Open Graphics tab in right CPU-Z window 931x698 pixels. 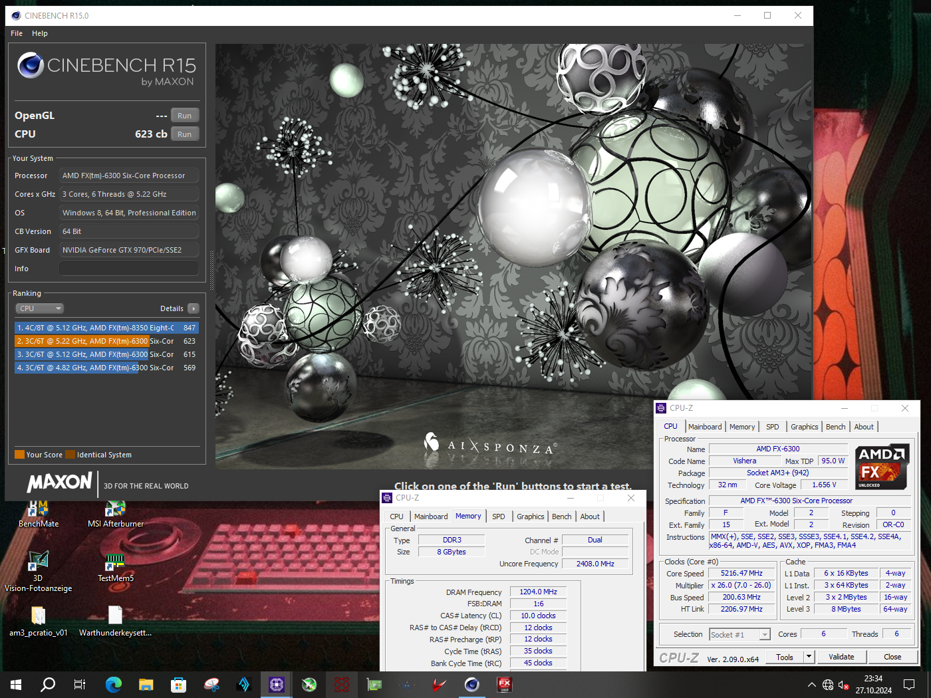[805, 427]
